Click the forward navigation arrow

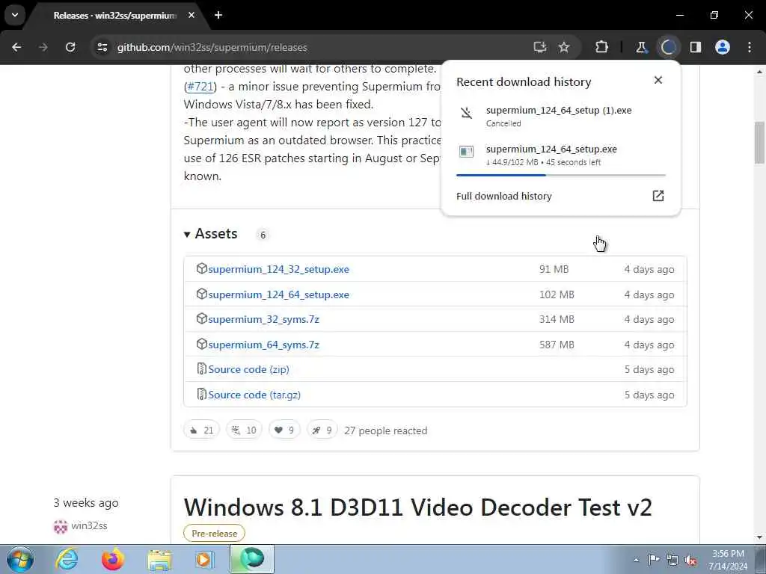pos(43,47)
